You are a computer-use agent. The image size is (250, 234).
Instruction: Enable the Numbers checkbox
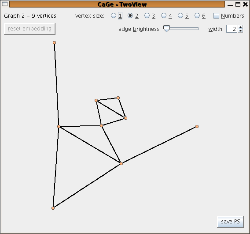click(x=216, y=16)
